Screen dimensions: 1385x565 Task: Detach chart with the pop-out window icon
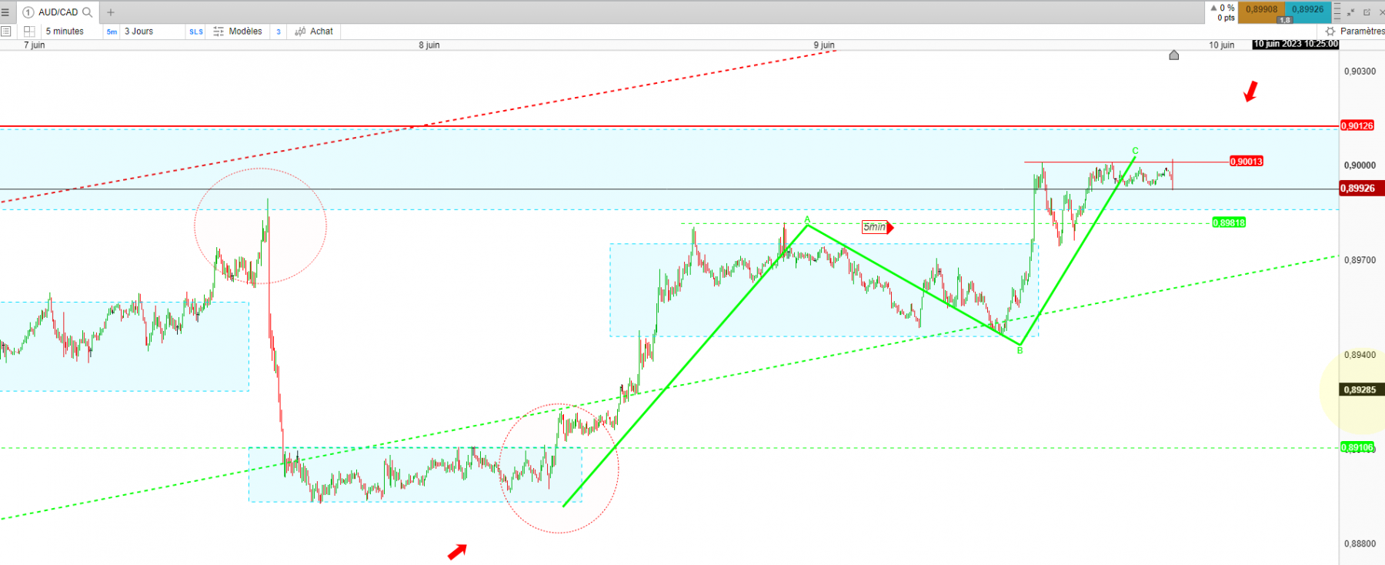[1367, 12]
